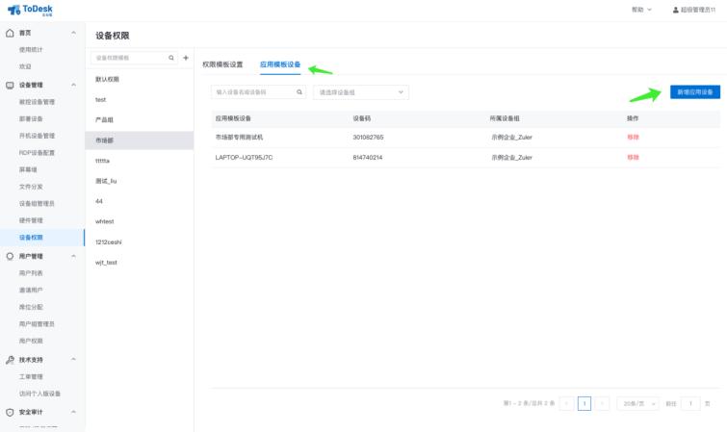Viewport: 727px width, 432px height.
Task: Click search icon in device name field
Action: coord(299,92)
